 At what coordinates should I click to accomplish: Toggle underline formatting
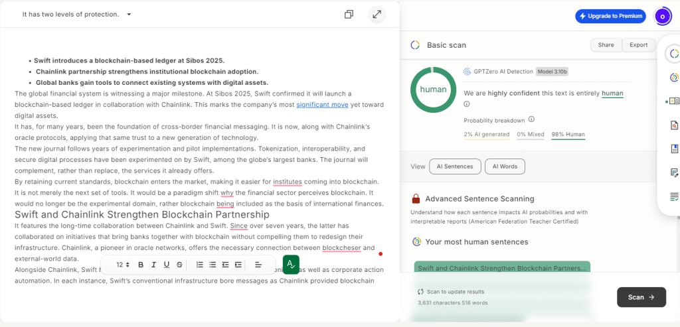tap(166, 265)
